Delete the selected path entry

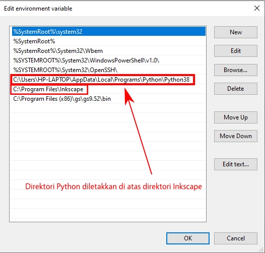click(x=236, y=89)
